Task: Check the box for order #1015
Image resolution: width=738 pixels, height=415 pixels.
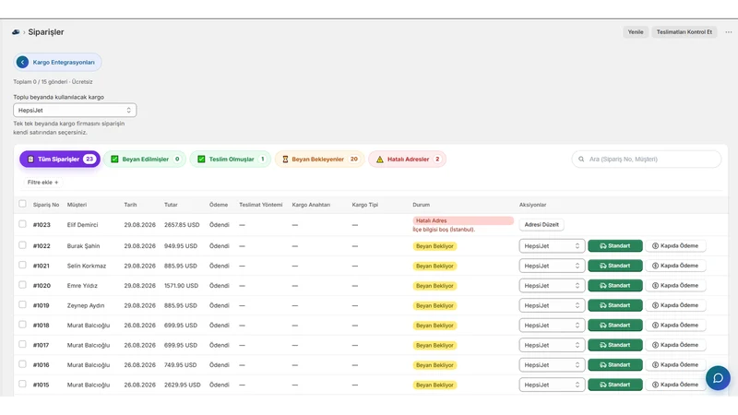Action: pos(22,384)
